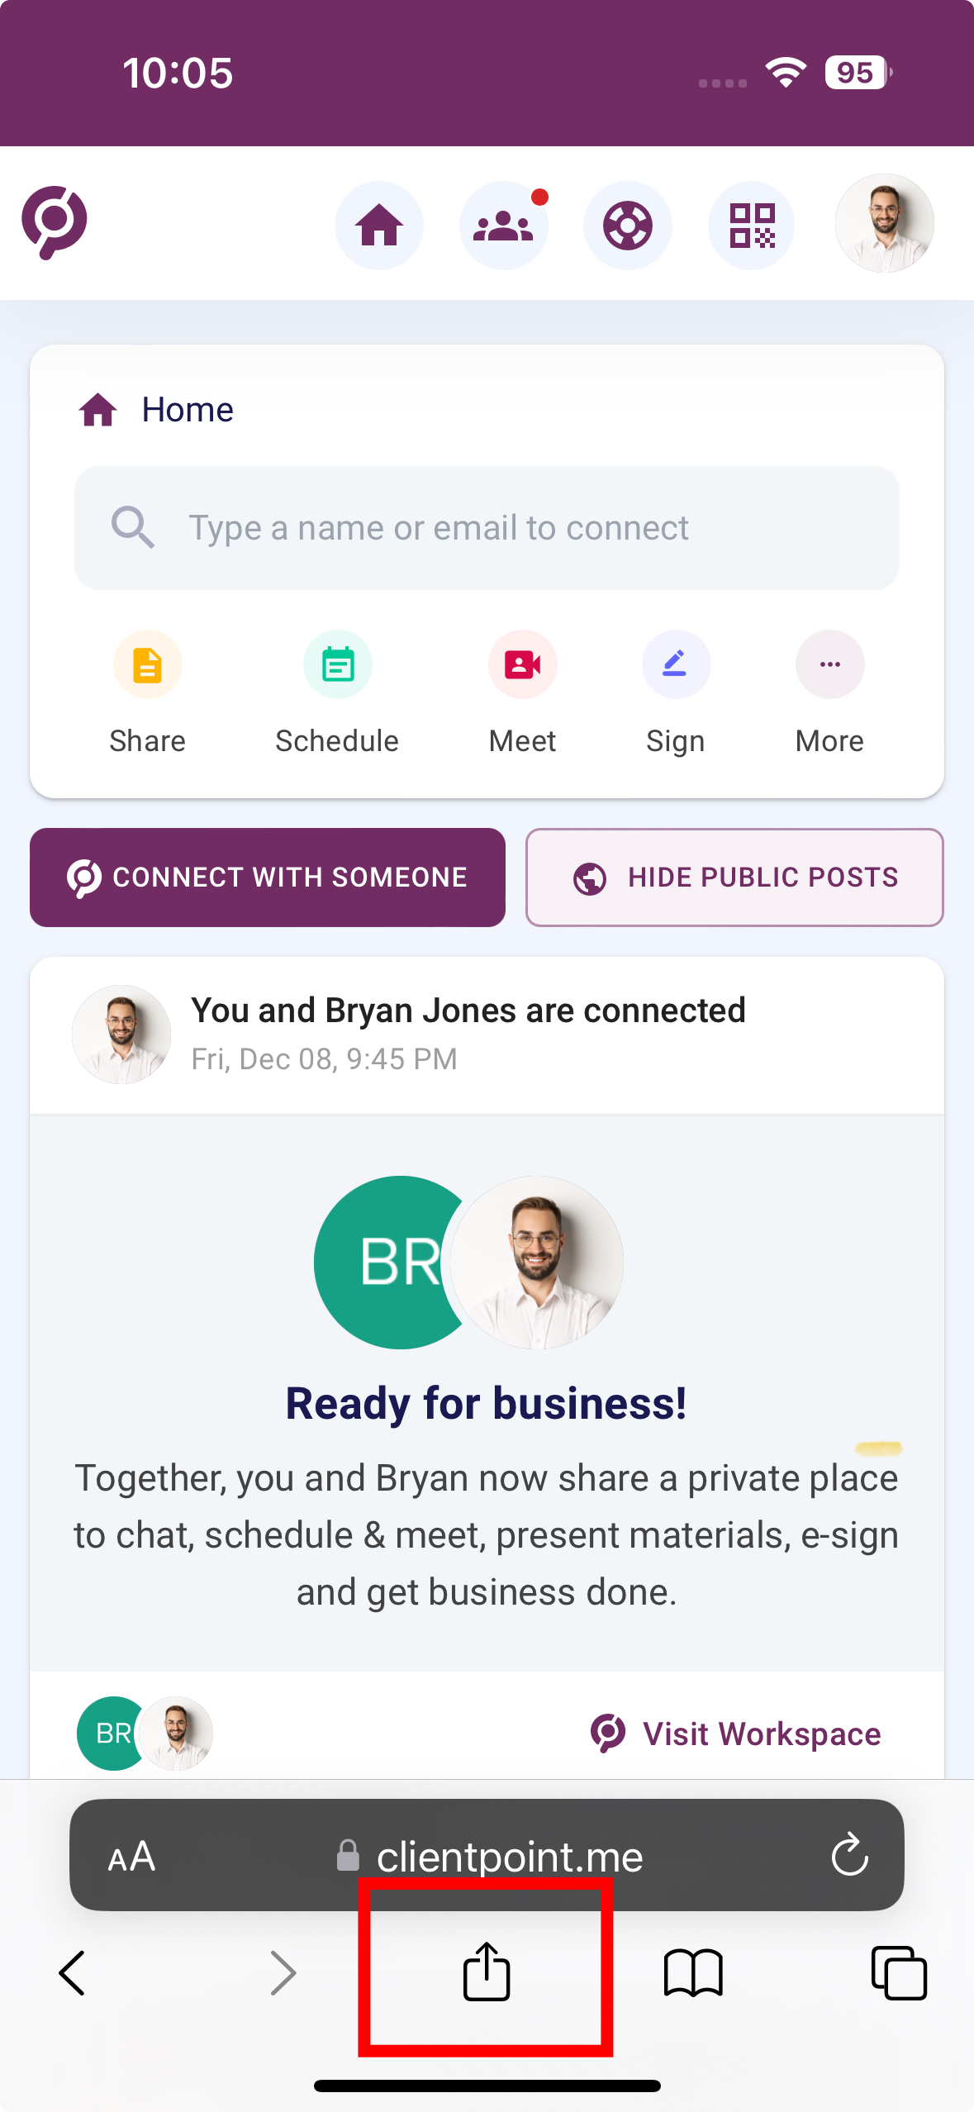Go back with Safari back arrow
This screenshot has width=974, height=2112.
click(x=73, y=1973)
